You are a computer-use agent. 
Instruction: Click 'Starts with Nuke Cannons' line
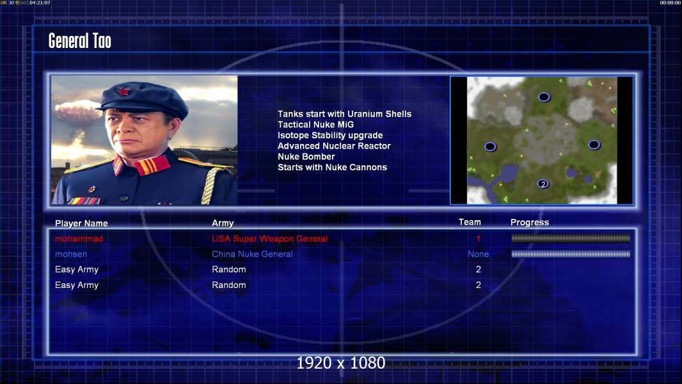click(x=332, y=167)
